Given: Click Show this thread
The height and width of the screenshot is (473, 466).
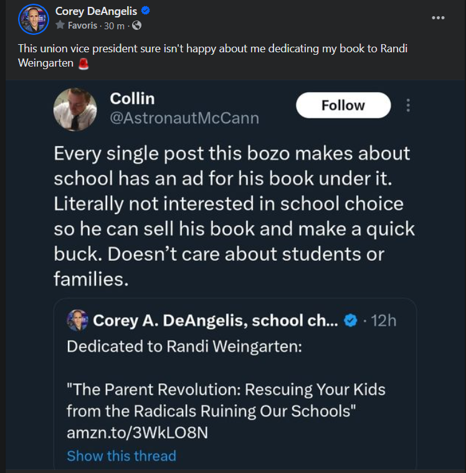Looking at the screenshot, I should tap(121, 456).
